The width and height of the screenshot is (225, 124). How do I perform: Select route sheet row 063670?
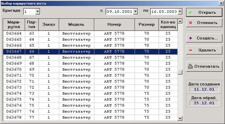click(x=90, y=69)
